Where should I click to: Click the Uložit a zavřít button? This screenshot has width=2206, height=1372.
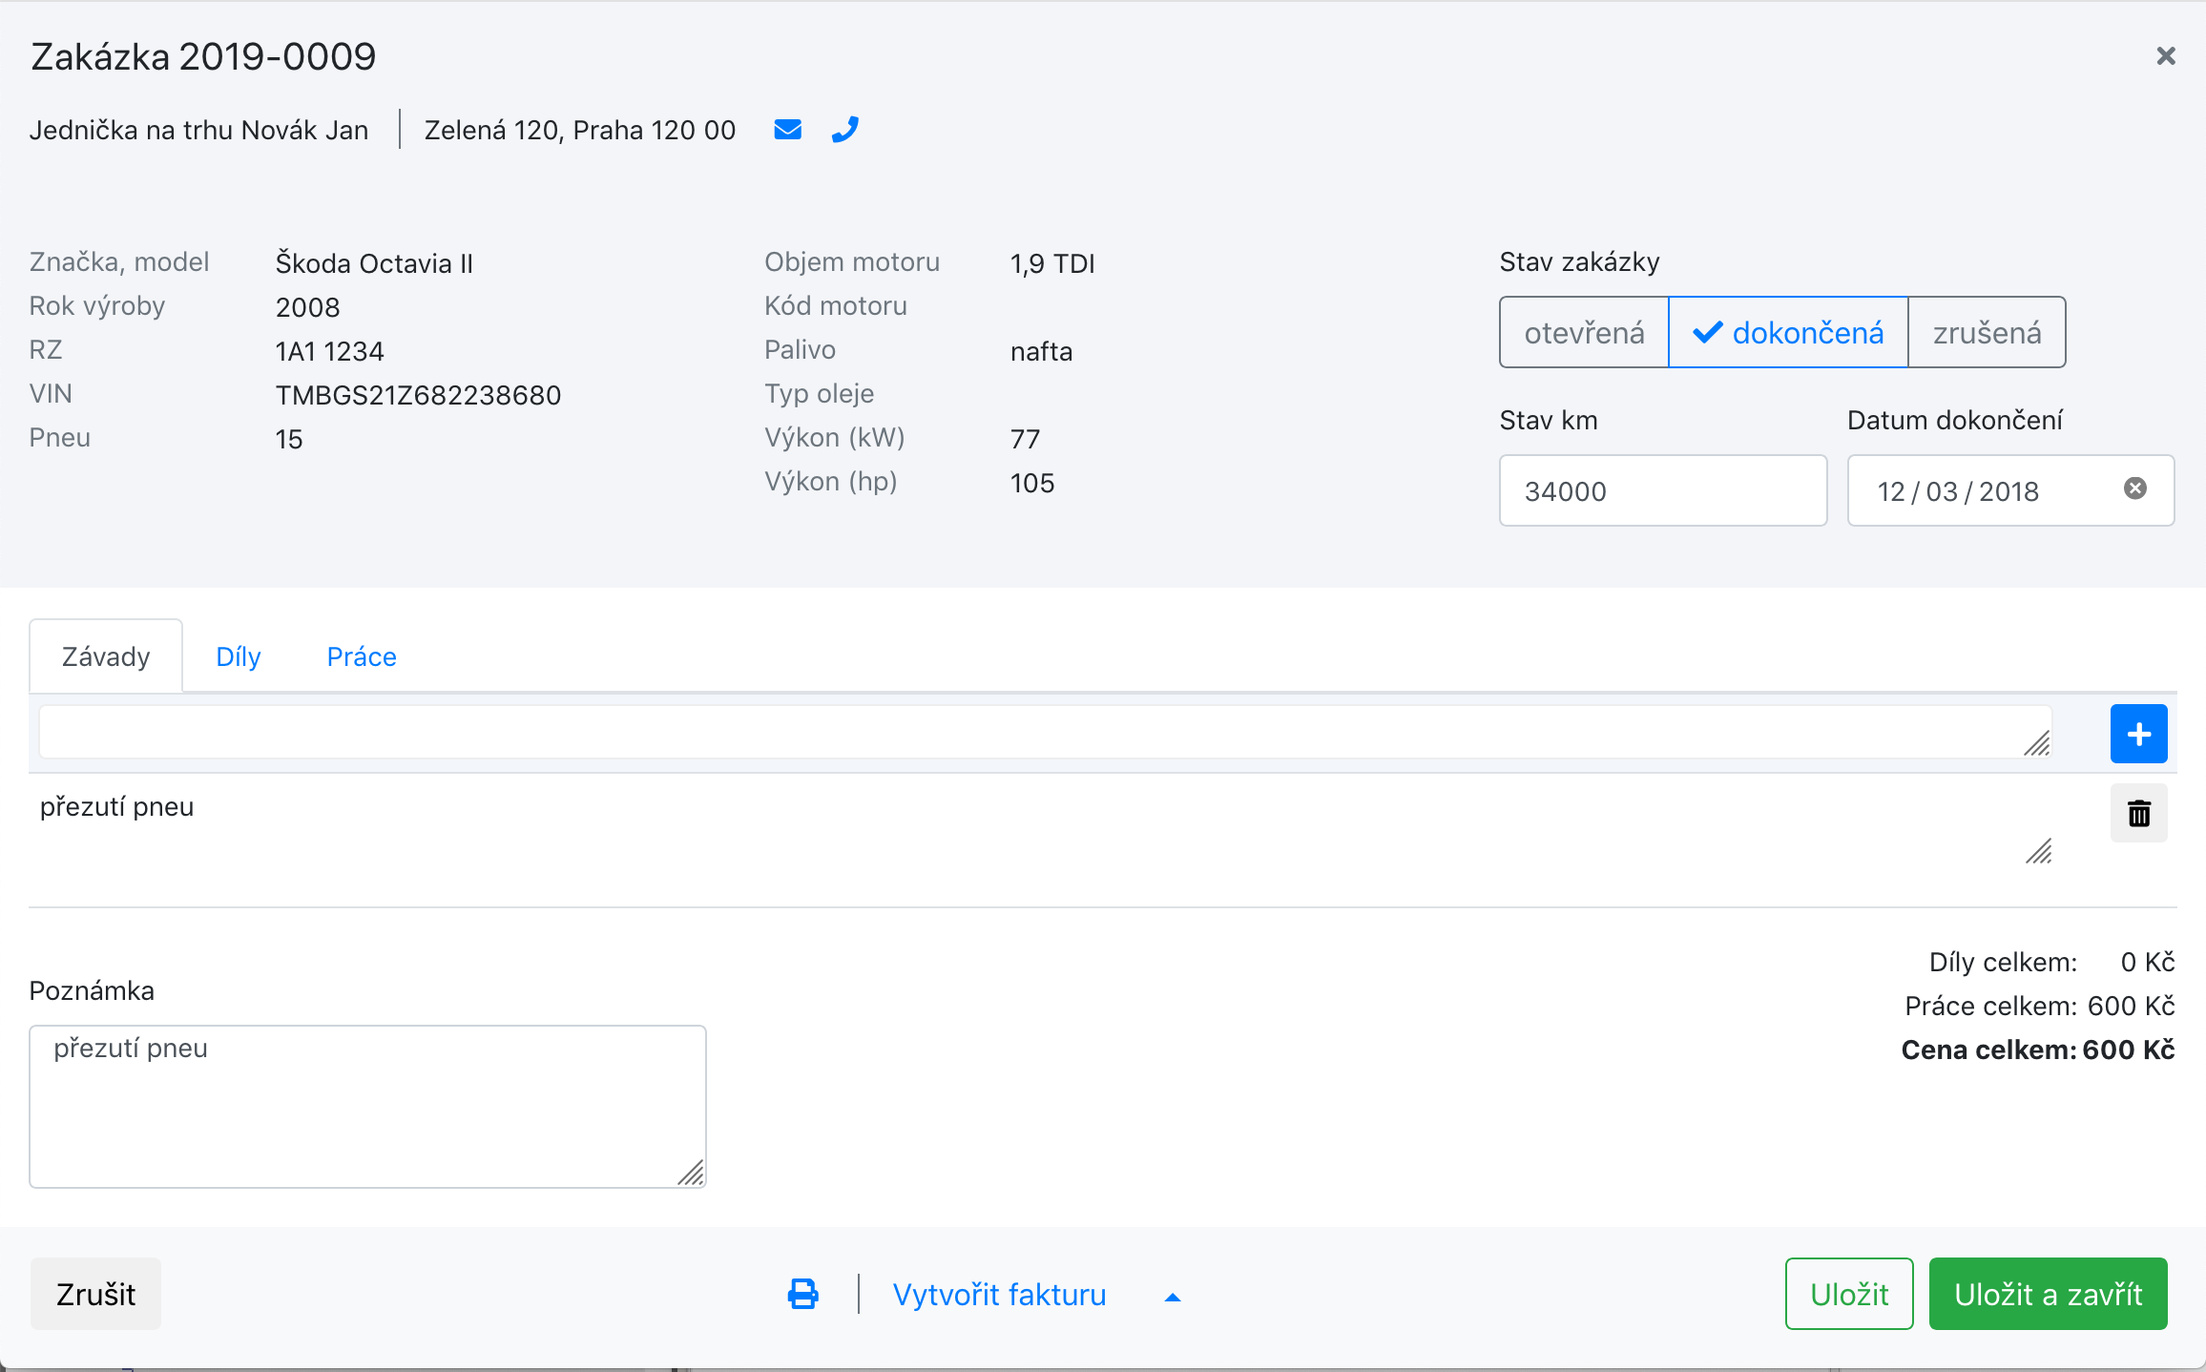(2048, 1295)
